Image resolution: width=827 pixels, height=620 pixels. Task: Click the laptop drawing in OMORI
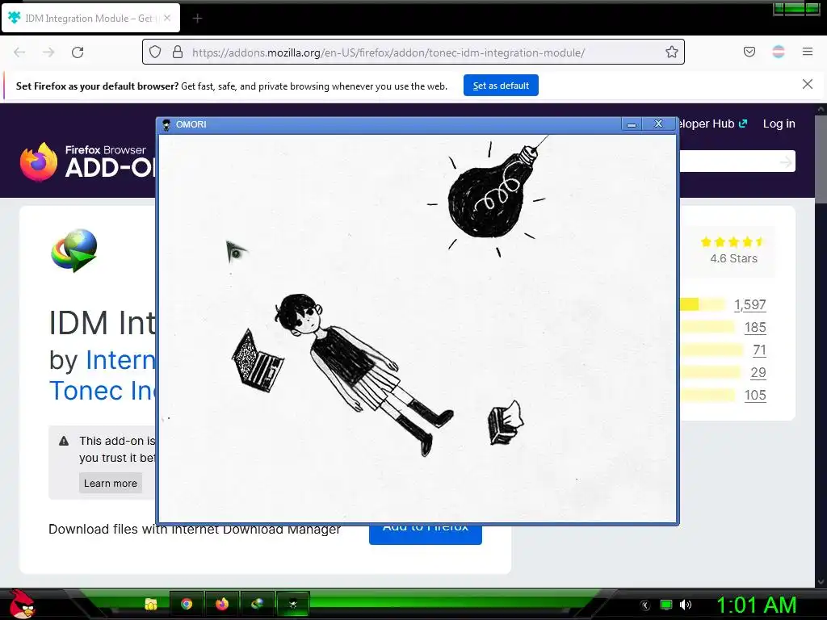(x=258, y=361)
